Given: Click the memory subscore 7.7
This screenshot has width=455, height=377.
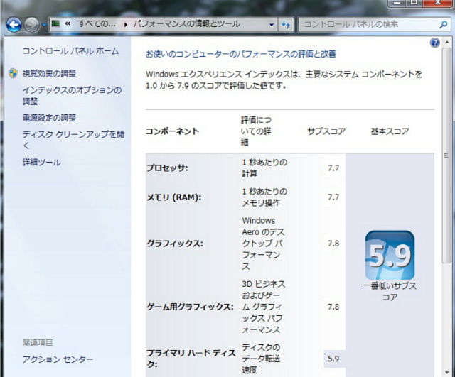Looking at the screenshot, I should [x=333, y=197].
